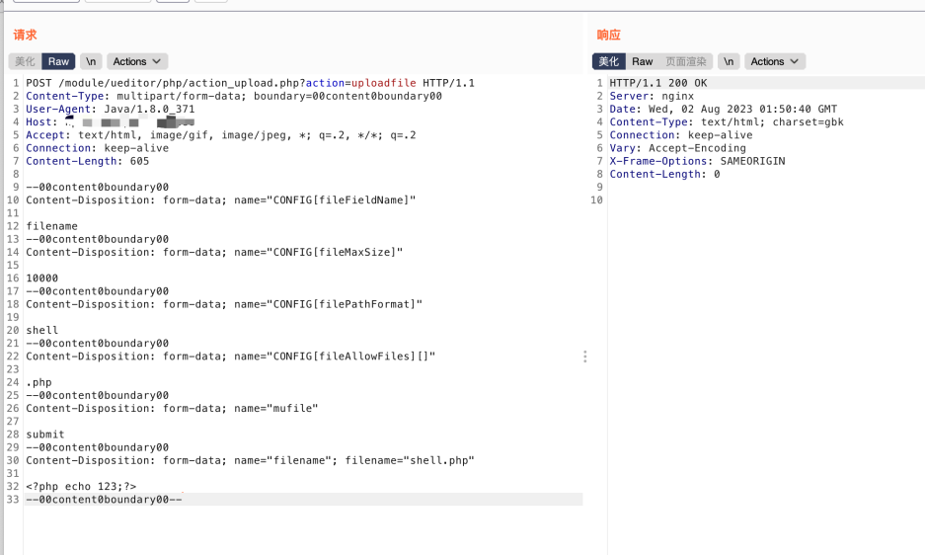The height and width of the screenshot is (555, 925).
Task: Click CONFIG[fileFieldName] disposition line
Action: point(220,200)
